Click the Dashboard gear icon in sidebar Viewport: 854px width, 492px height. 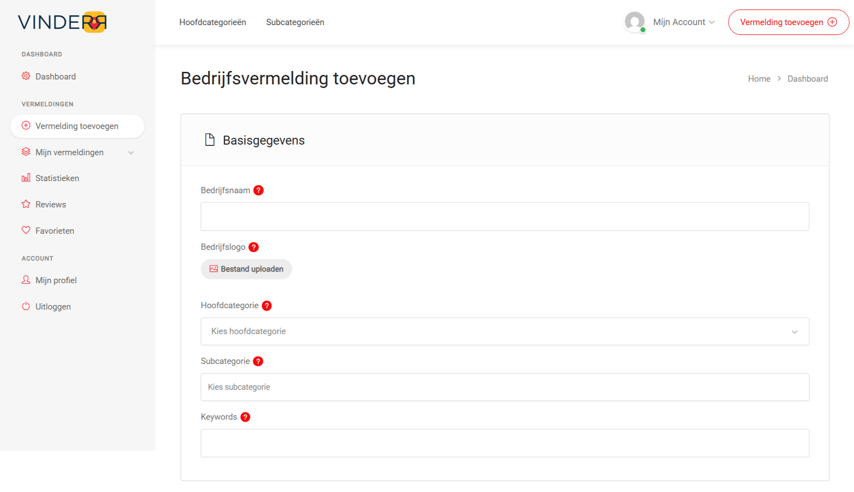[x=26, y=76]
